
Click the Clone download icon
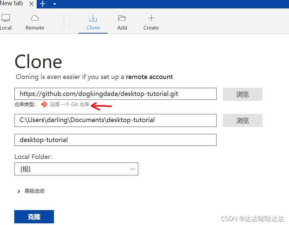(93, 18)
